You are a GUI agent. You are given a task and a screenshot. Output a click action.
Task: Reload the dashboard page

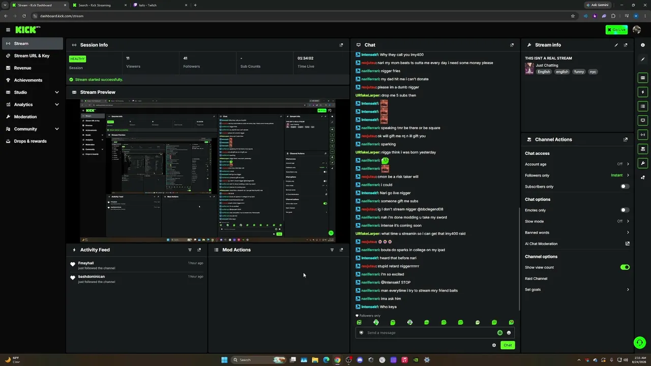coord(24,16)
